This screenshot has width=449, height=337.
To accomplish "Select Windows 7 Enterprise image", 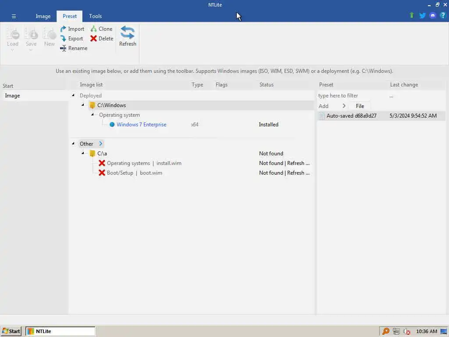I will pos(141,125).
